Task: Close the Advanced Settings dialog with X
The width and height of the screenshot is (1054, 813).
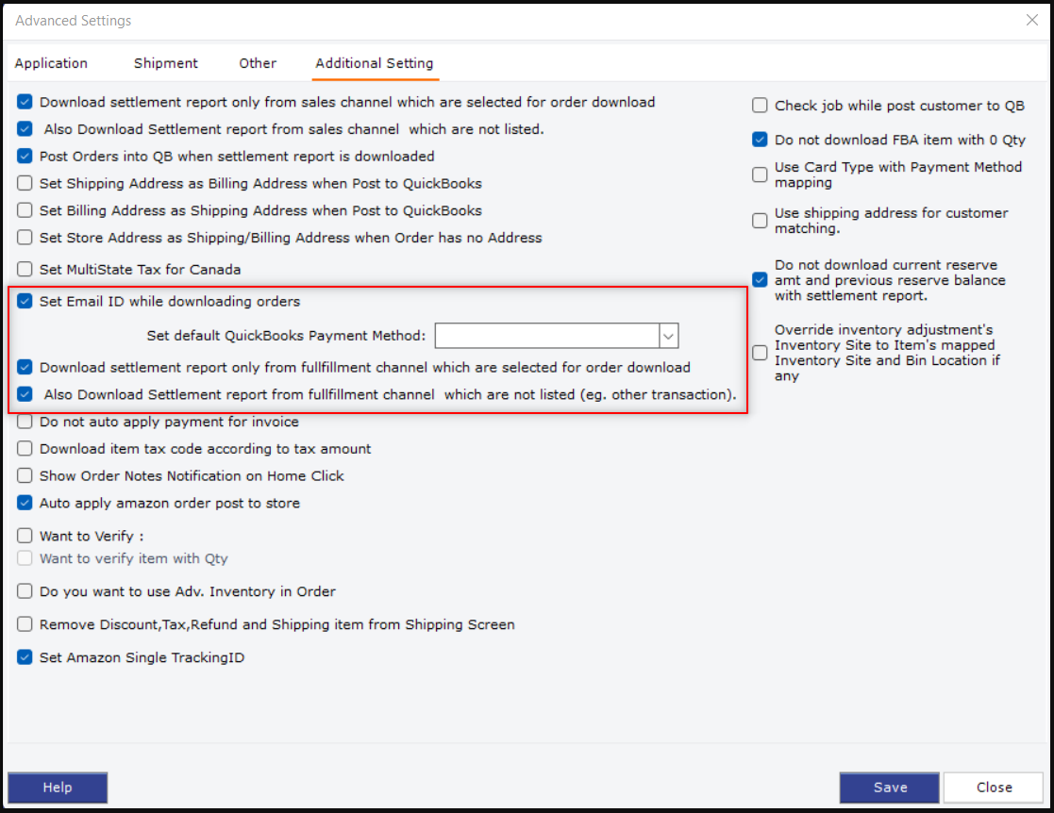Action: tap(1031, 20)
